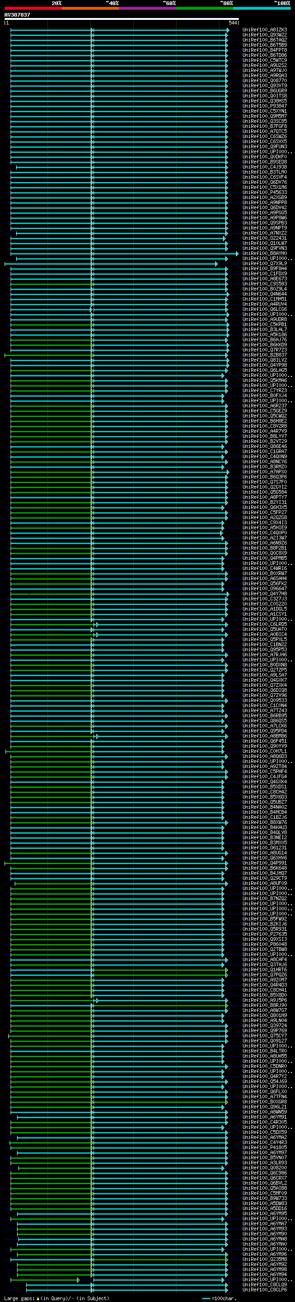Select hit UniRef100_A9NPP8

coord(264,202)
